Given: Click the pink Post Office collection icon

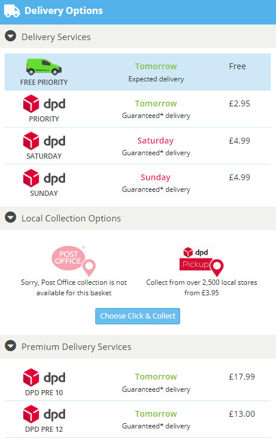Looking at the screenshot, I should (x=74, y=261).
